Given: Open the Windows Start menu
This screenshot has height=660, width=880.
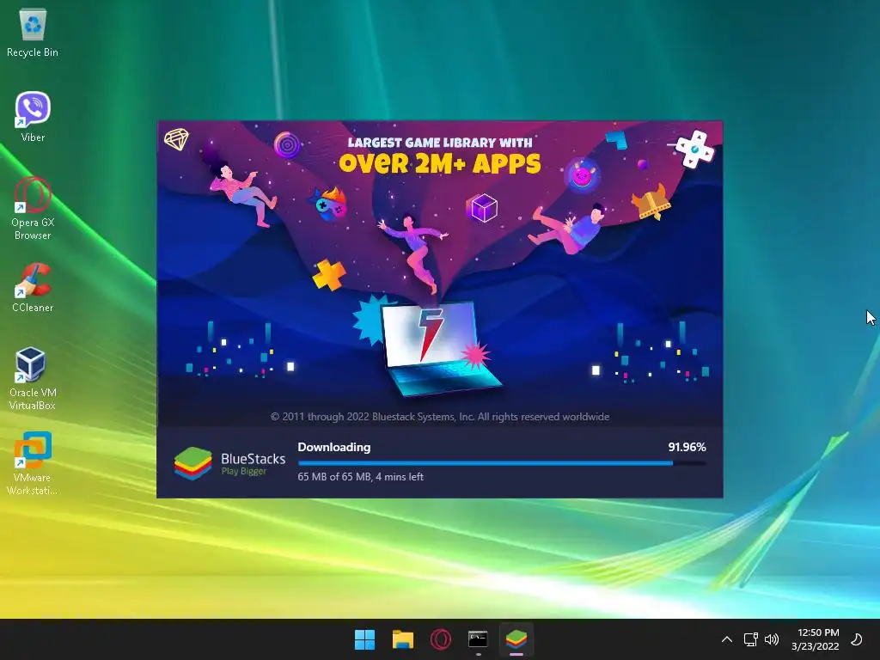Looking at the screenshot, I should [364, 639].
